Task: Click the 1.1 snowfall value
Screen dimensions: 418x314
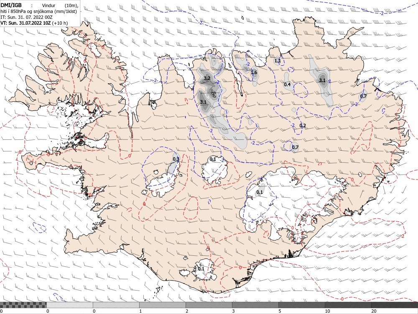Action: coord(278,61)
